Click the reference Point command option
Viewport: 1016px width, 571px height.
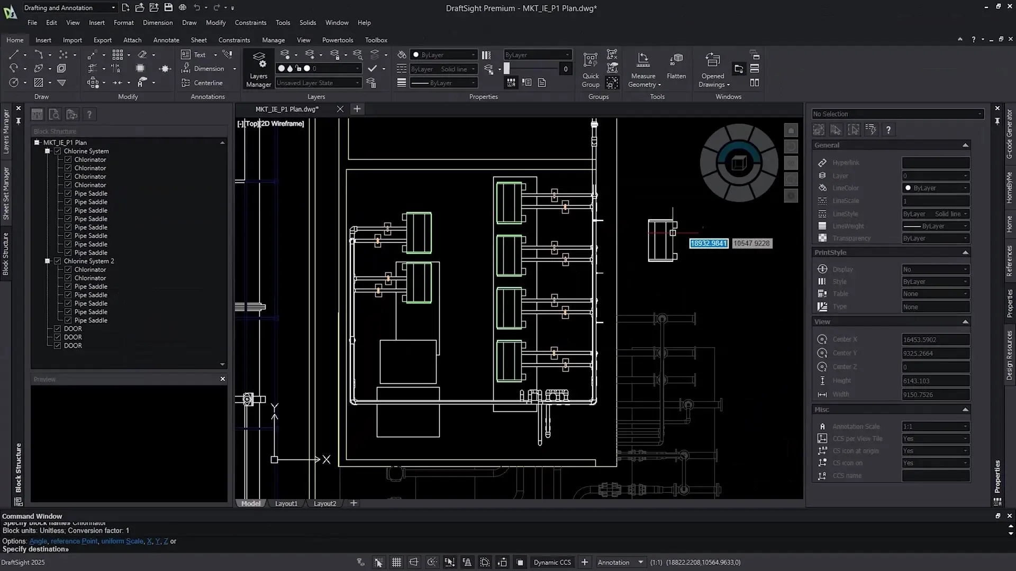click(74, 541)
